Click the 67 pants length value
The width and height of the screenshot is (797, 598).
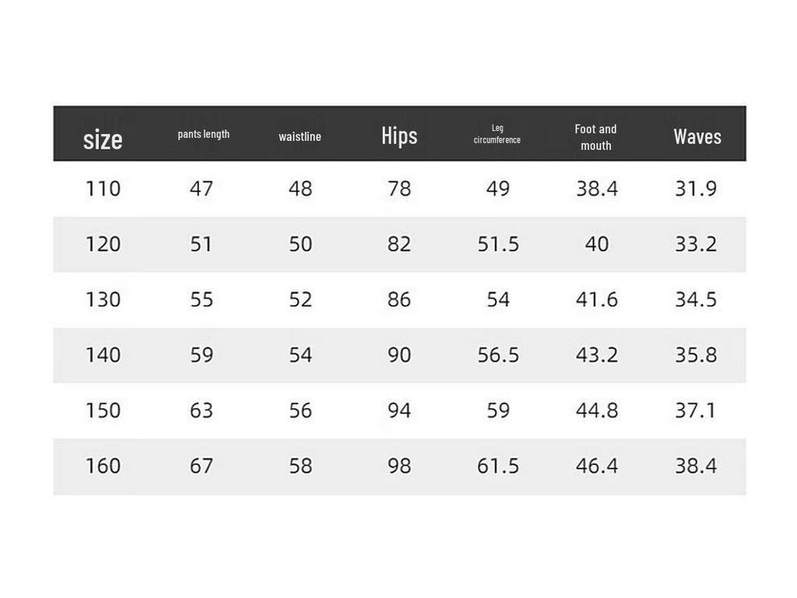coord(202,466)
